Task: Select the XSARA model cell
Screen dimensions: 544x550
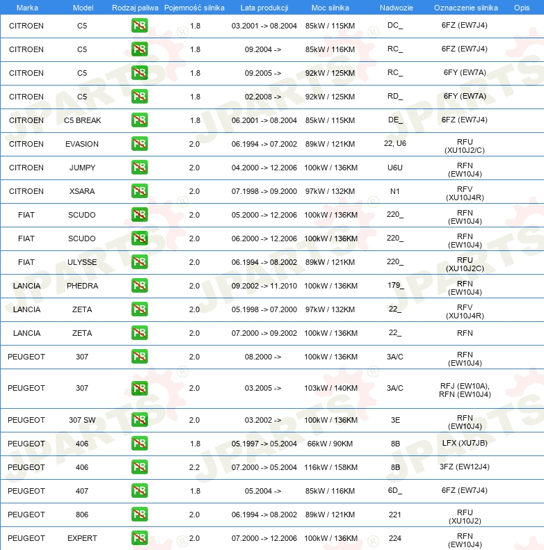Action: (82, 191)
